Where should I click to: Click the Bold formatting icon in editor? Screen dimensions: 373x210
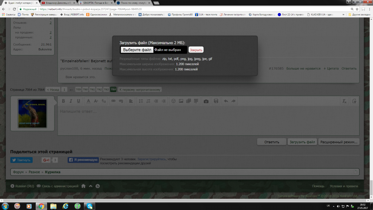(x=63, y=101)
